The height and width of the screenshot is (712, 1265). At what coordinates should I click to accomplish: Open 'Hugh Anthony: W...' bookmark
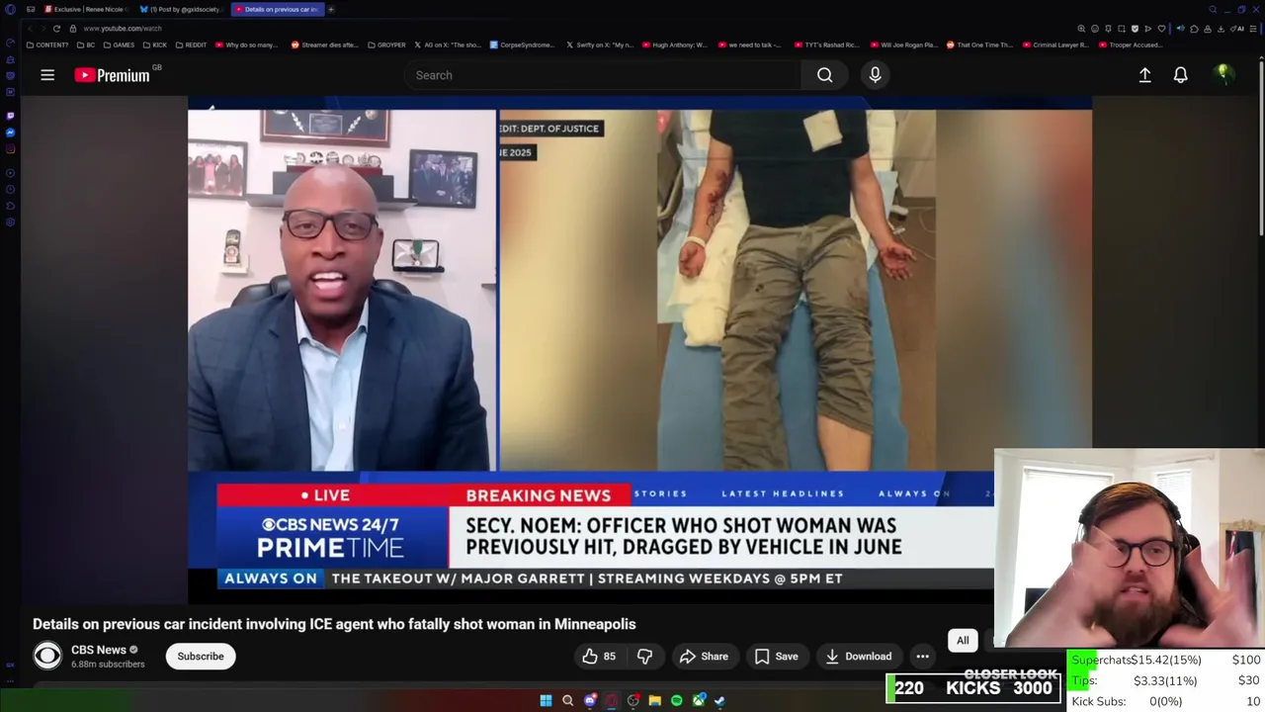[675, 44]
